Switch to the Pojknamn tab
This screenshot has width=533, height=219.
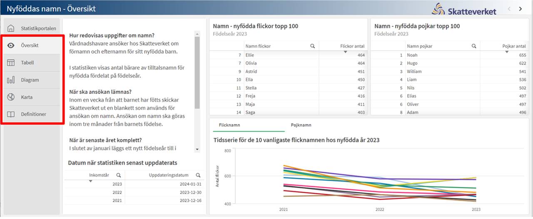[301, 125]
